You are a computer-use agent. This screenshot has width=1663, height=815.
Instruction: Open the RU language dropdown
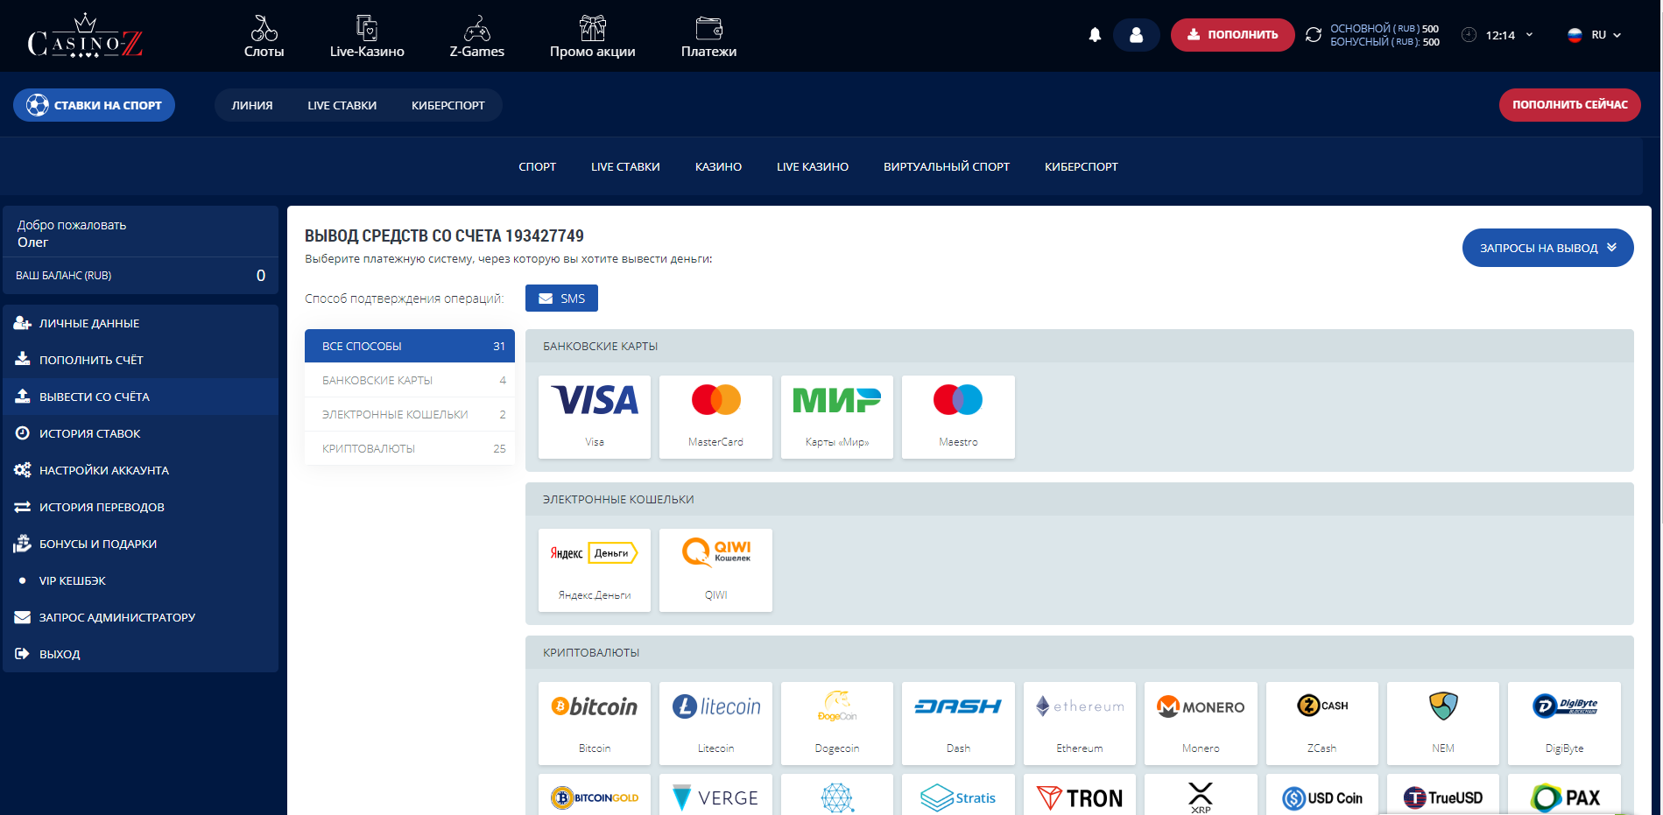(x=1595, y=35)
